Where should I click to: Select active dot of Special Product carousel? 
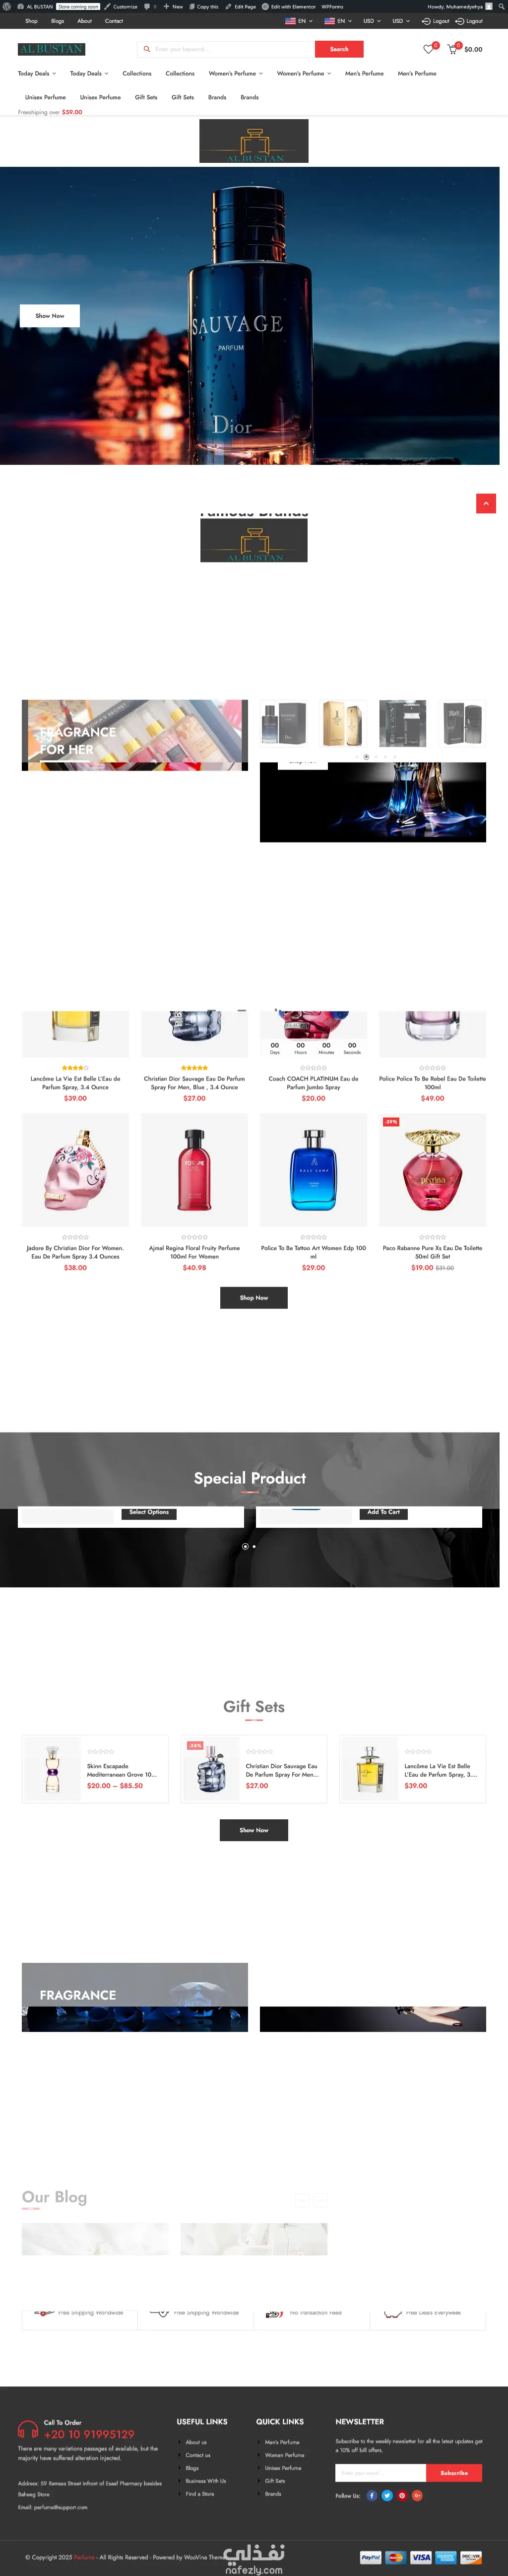point(245,1546)
